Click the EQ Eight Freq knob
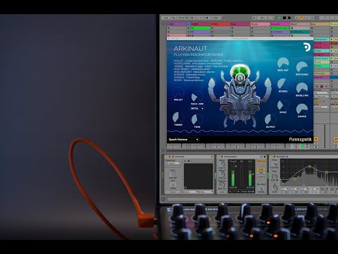This screenshot has width=338, height=254. tap(275, 164)
